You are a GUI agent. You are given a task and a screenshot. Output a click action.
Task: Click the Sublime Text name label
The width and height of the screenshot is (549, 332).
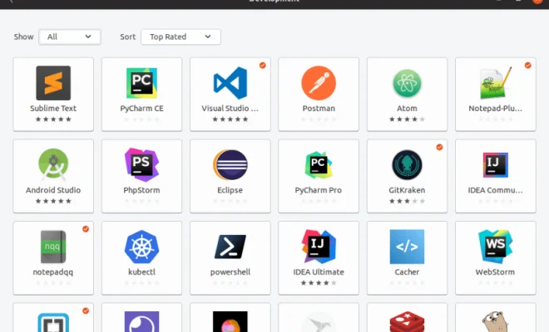click(53, 109)
